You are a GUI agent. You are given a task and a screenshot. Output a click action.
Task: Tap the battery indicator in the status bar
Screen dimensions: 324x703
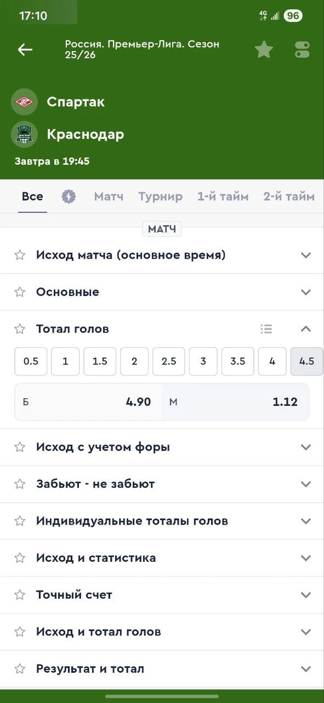click(x=293, y=15)
